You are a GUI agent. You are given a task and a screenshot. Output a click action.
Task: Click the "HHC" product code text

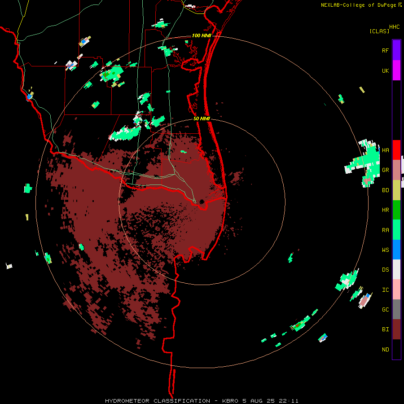[x=394, y=27]
